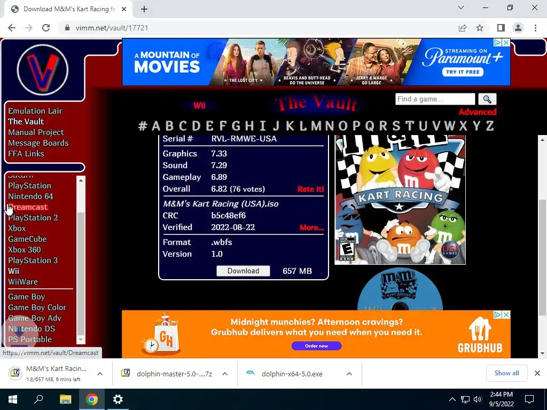The width and height of the screenshot is (547, 410).
Task: Close the Paramount+ ad
Action: coord(506,42)
